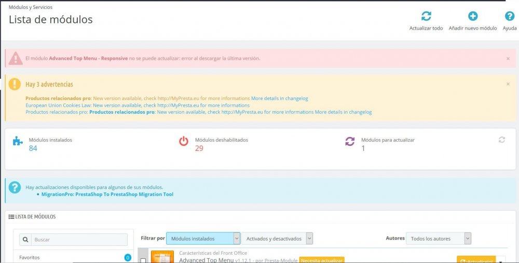
Task: Click the Favoritos count badge
Action: coord(128,257)
